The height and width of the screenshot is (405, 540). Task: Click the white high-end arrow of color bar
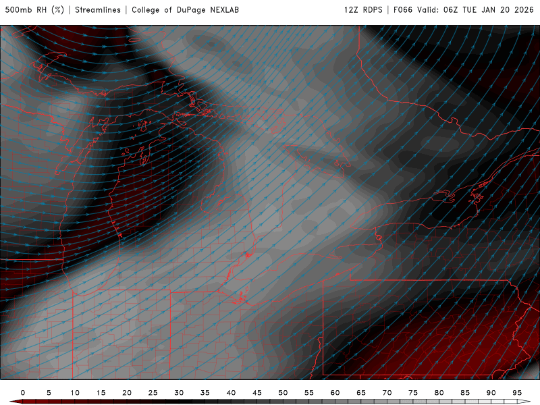524,402
